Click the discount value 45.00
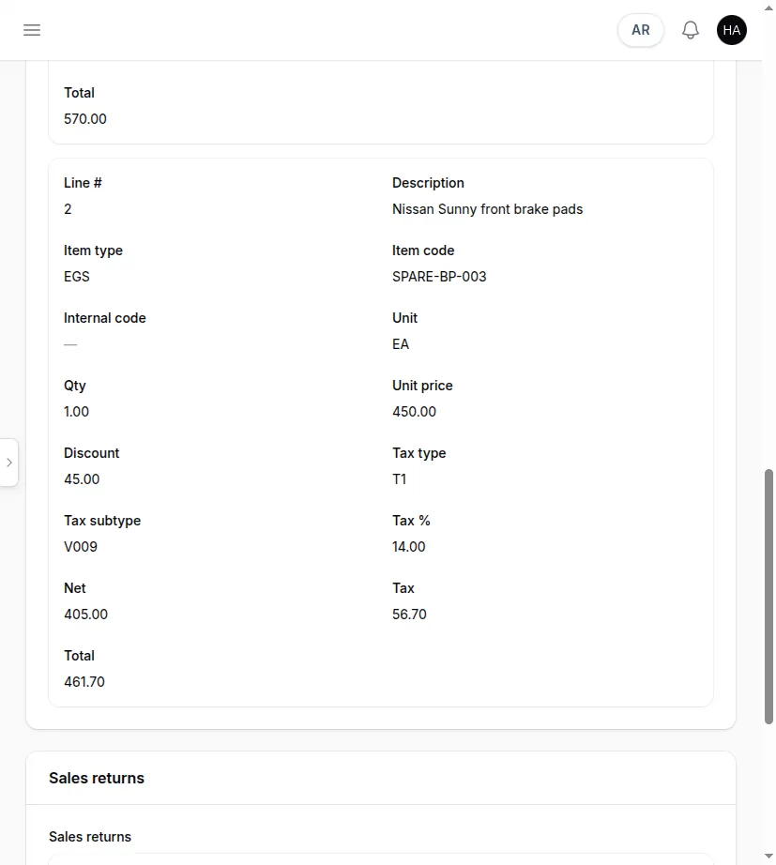 point(82,478)
